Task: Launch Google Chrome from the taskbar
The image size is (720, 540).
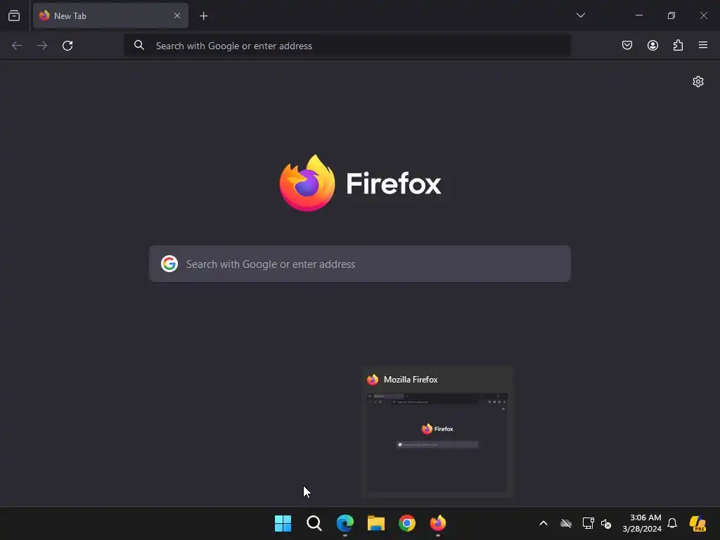Action: (407, 523)
